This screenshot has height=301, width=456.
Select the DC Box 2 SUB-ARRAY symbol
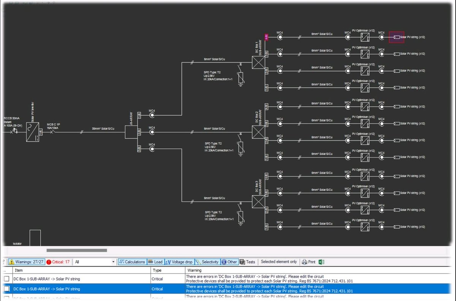[x=258, y=132]
